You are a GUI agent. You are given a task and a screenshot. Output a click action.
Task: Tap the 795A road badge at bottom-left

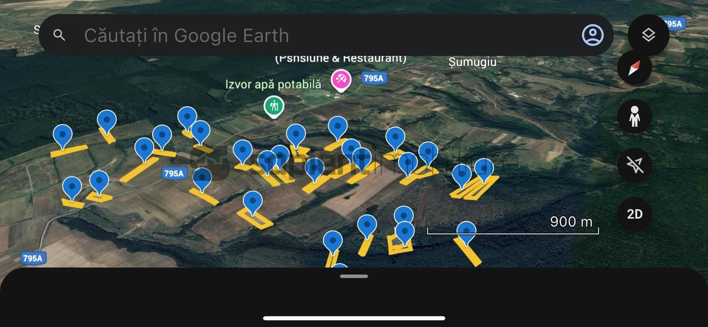coord(33,258)
